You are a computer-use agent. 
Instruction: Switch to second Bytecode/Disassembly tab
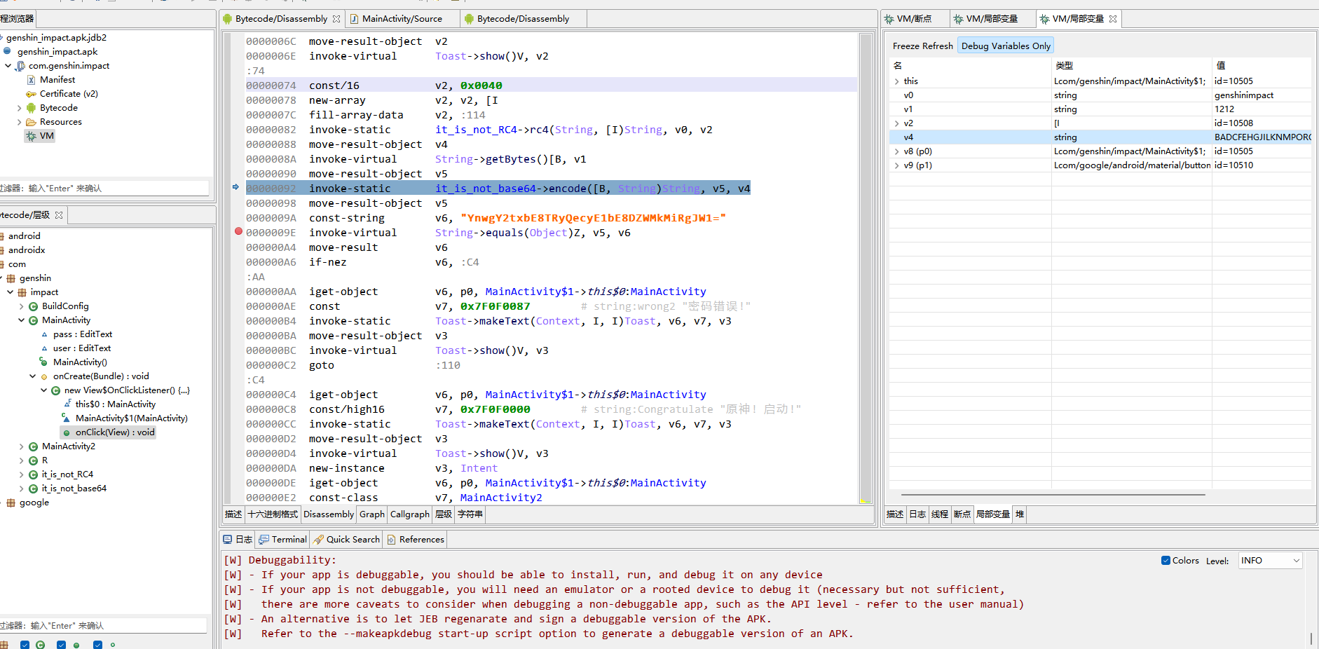[x=523, y=19]
